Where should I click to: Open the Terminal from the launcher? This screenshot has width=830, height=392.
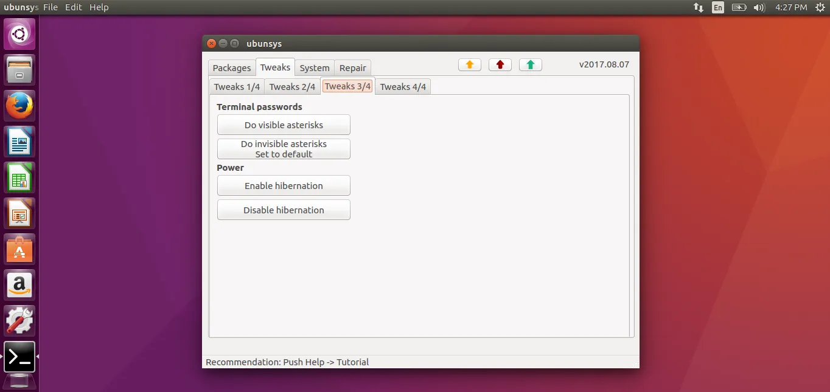19,357
